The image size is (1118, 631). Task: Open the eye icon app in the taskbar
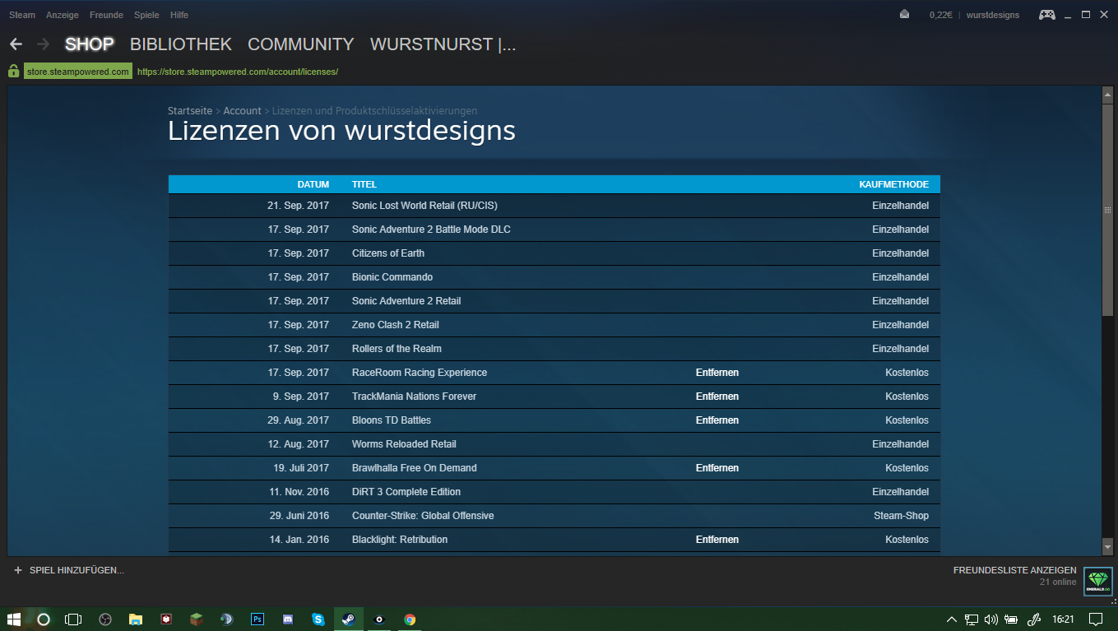[378, 619]
